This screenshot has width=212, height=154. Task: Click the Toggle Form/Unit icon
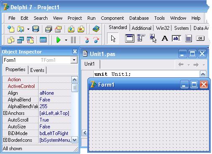coord(30,40)
